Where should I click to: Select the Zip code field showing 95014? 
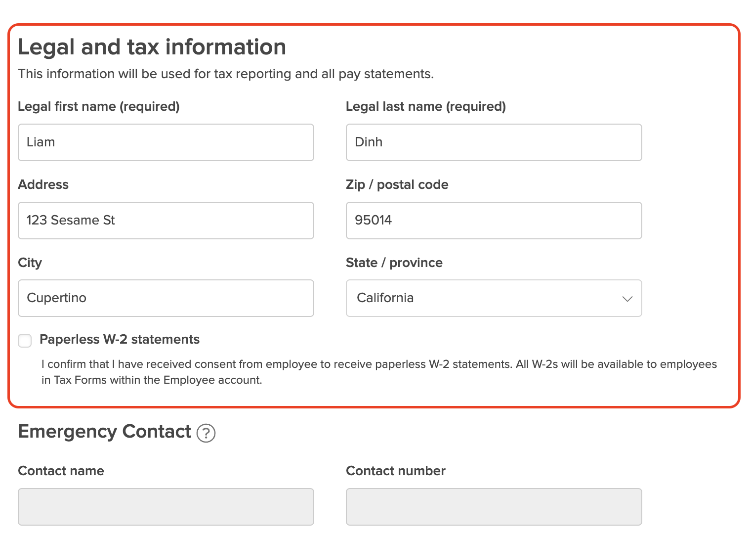494,221
